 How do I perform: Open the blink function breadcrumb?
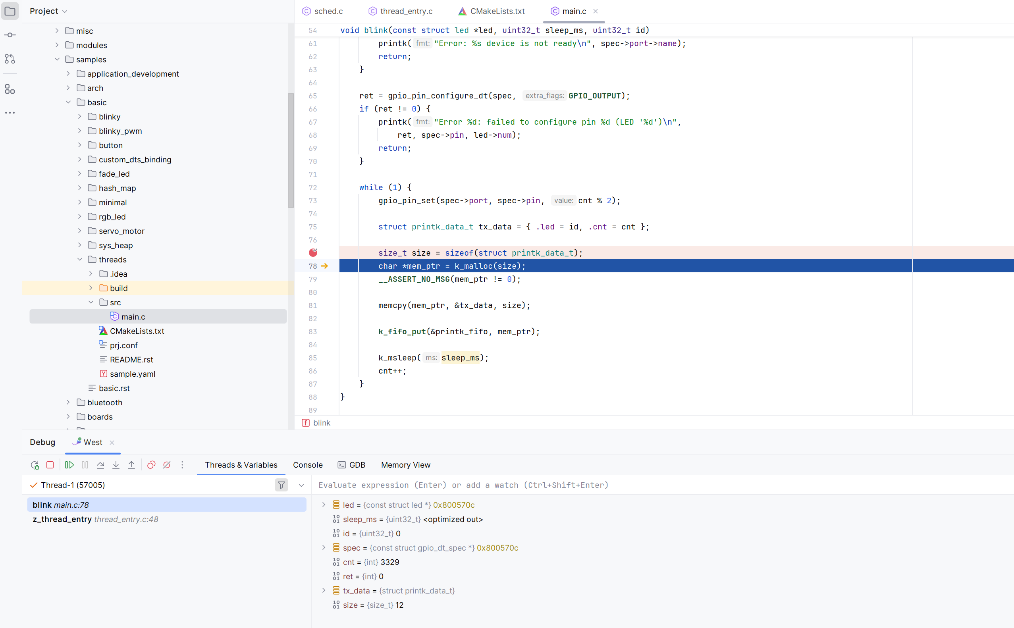[x=321, y=422]
